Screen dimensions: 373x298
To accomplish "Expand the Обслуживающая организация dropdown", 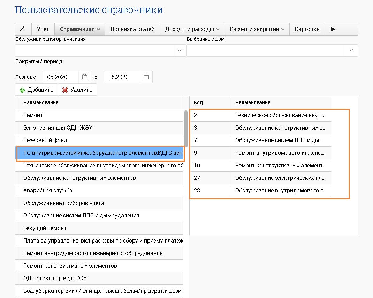I will coord(180,51).
